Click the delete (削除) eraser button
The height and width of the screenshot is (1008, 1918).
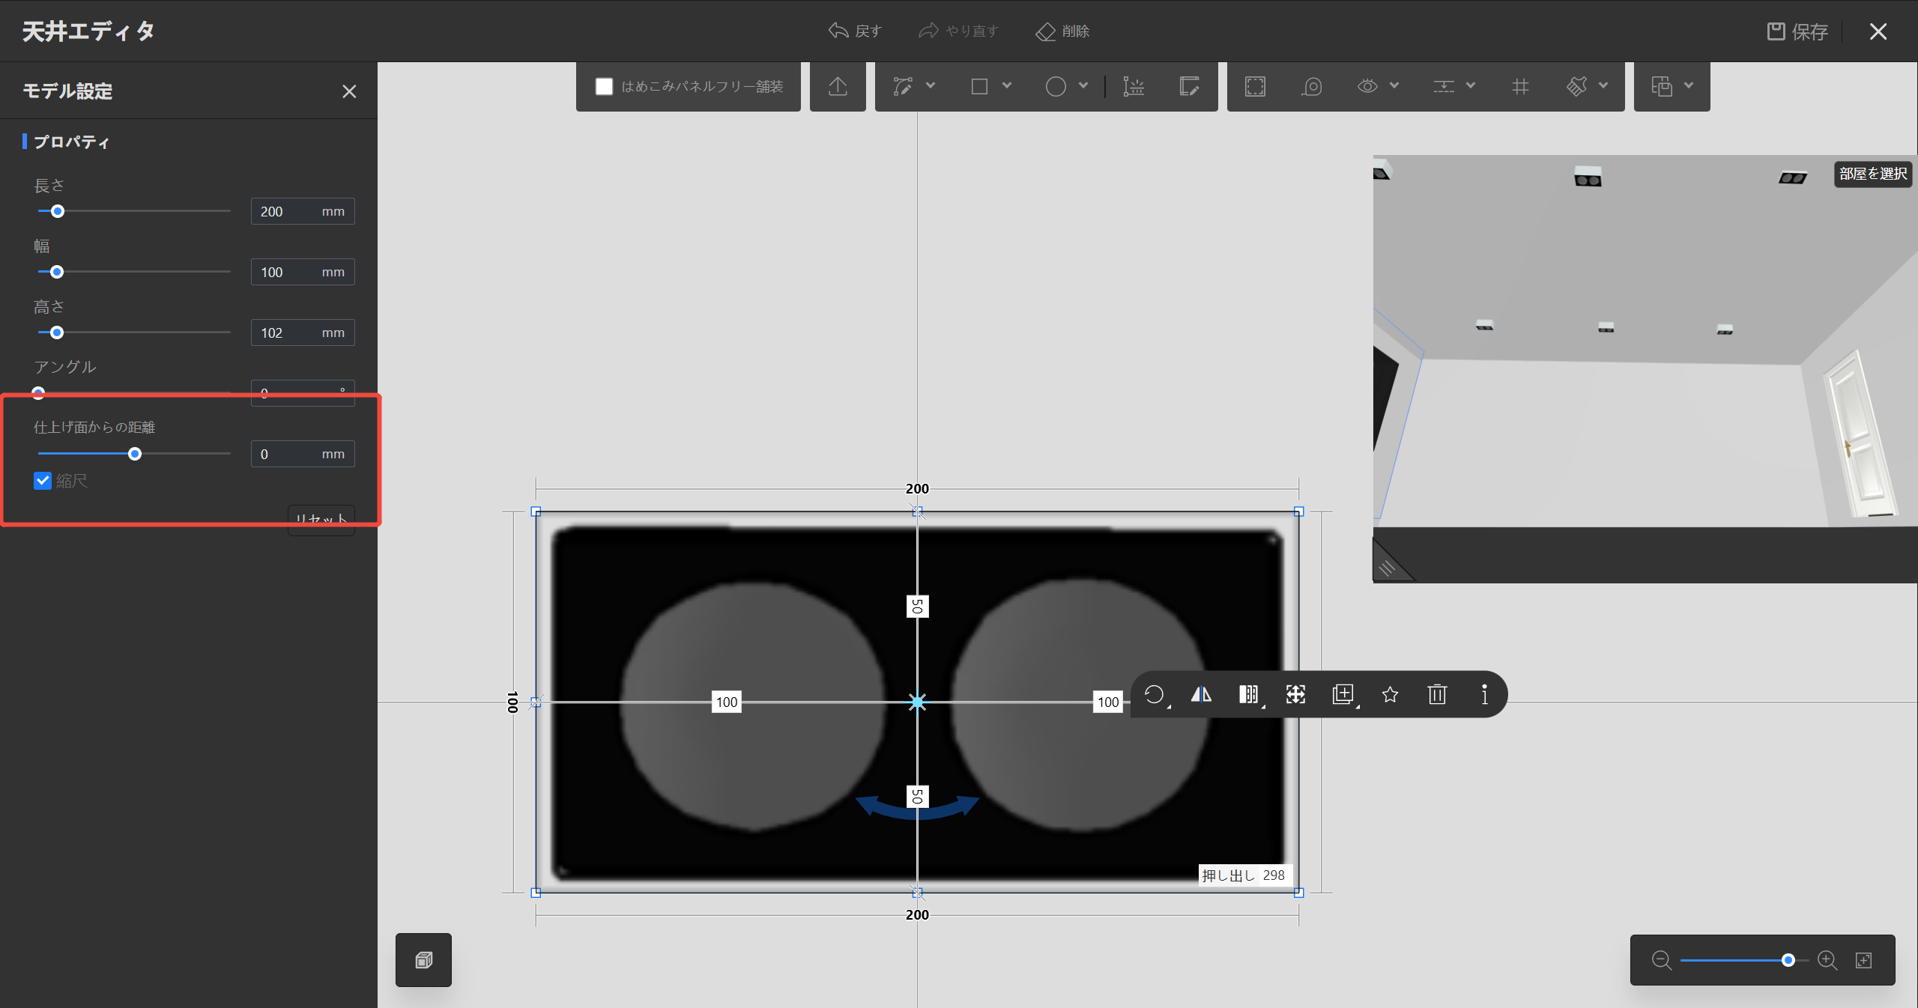click(x=1062, y=31)
